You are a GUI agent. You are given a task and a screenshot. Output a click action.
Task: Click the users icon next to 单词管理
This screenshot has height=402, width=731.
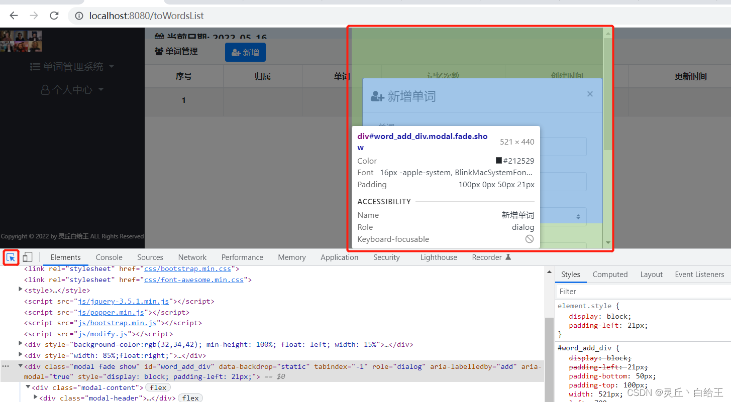pyautogui.click(x=159, y=51)
